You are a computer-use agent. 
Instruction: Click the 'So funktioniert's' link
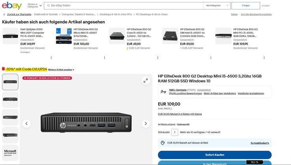point(259,143)
